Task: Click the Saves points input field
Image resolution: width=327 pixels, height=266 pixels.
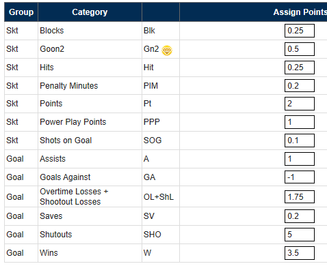Action: pos(300,216)
